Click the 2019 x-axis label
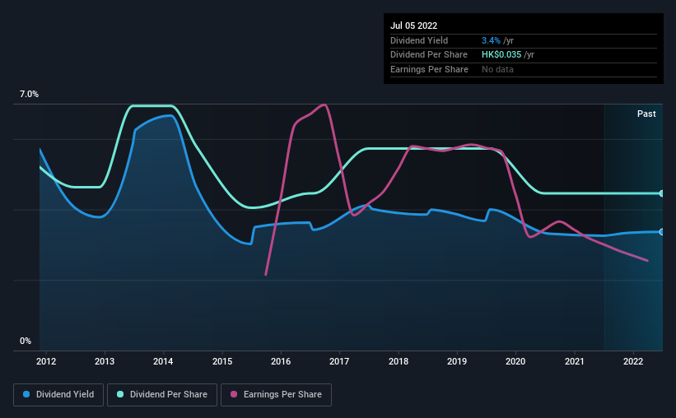676x418 pixels. [457, 361]
